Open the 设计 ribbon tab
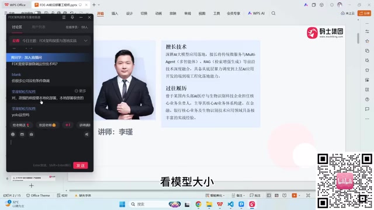This screenshot has height=210, width=374. pyautogui.click(x=129, y=13)
